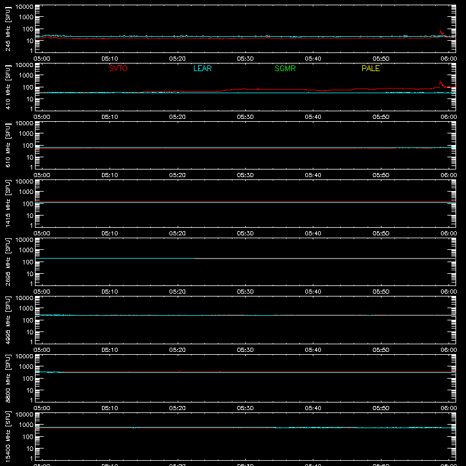Select the '2695 MHz [SFU]' axis title
This screenshot has height=466, width=466.
coord(8,262)
